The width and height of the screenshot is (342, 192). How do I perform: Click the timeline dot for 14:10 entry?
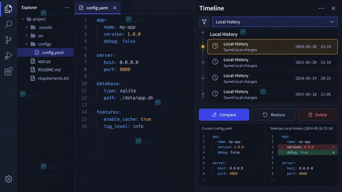pyautogui.click(x=203, y=62)
